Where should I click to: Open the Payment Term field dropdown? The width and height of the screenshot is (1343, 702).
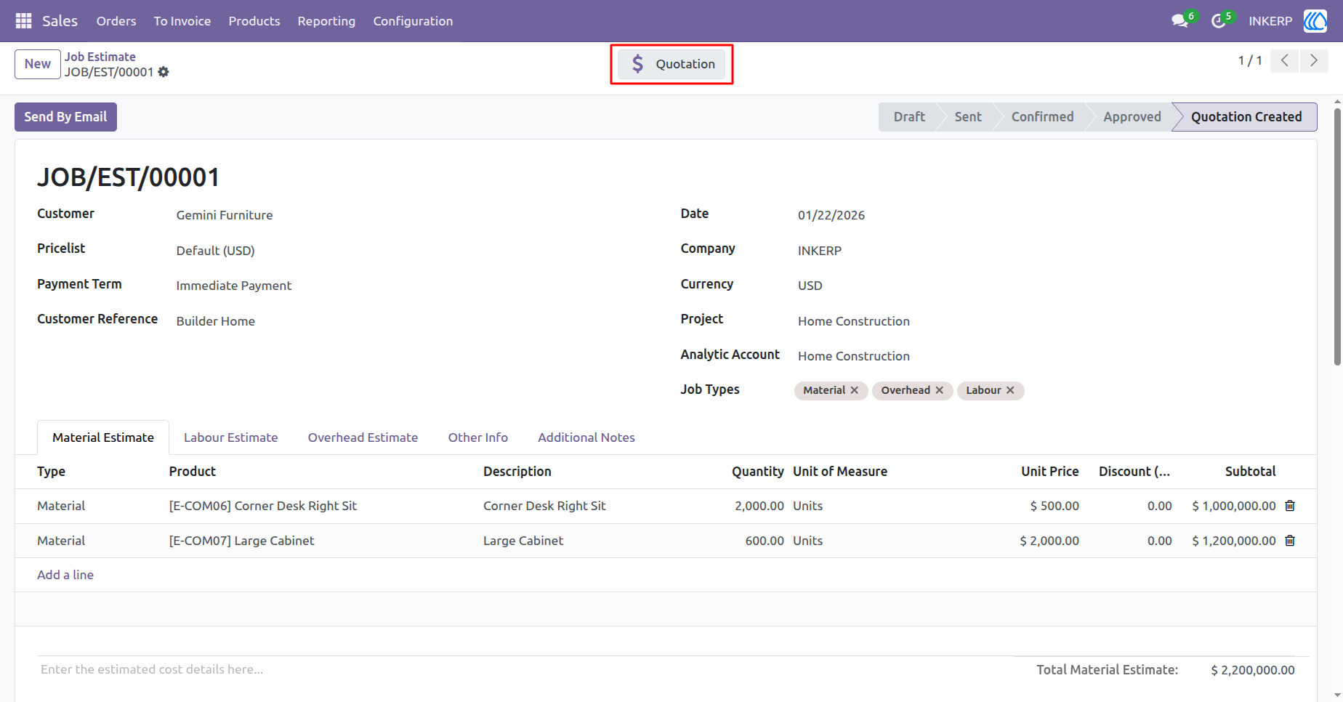tap(233, 286)
